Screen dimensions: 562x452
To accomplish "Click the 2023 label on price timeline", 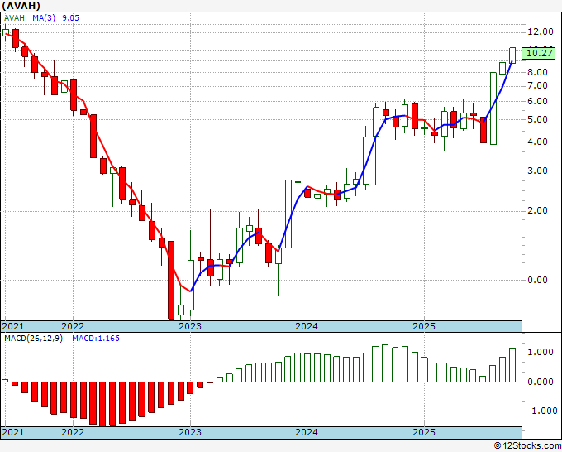I will tap(190, 326).
